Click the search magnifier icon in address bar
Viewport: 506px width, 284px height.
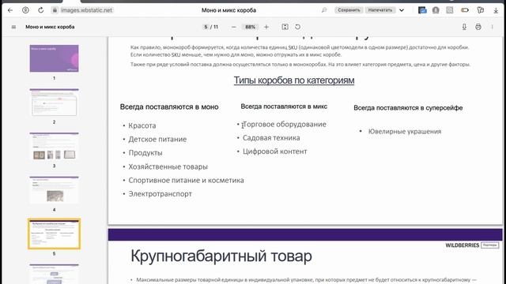[324, 10]
